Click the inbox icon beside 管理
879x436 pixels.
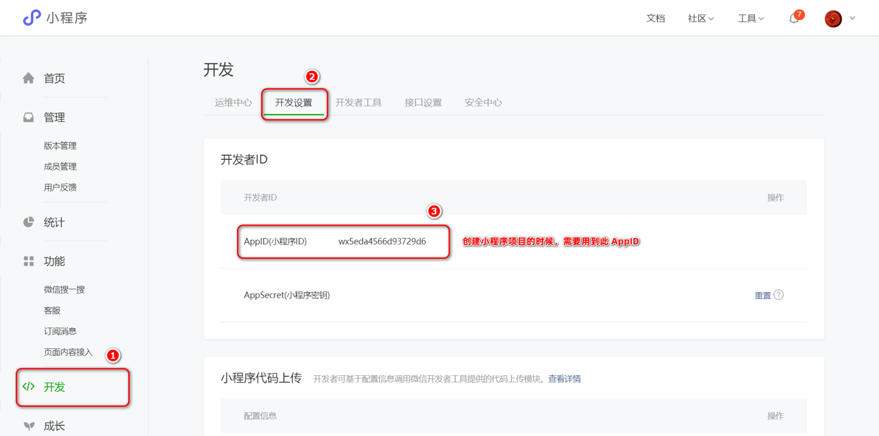(28, 117)
